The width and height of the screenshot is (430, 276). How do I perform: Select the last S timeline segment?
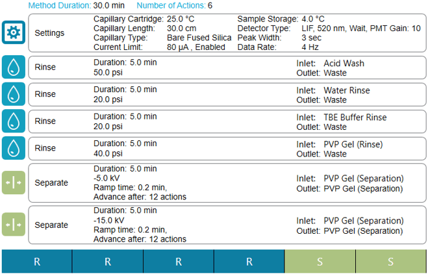[391, 262]
